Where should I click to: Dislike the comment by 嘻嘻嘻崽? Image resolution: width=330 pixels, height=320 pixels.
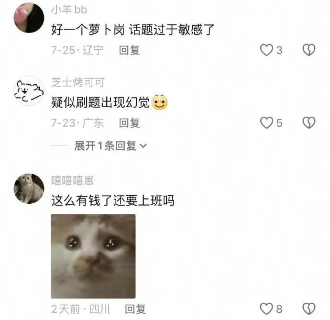(x=309, y=309)
